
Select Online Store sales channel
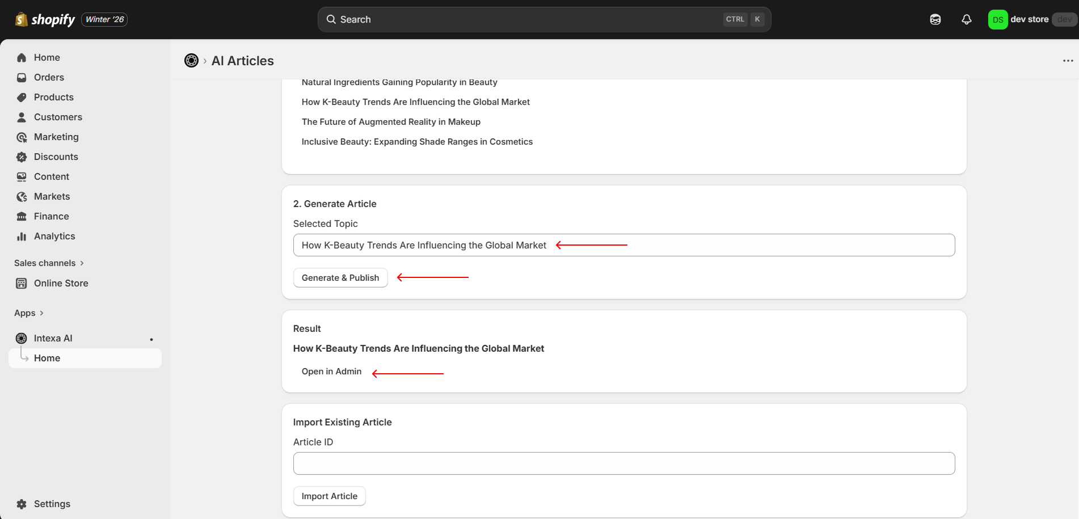tap(61, 283)
